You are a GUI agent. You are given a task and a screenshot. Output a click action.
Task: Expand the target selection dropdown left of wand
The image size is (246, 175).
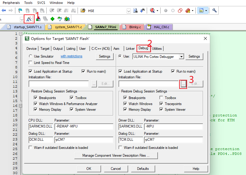point(22,19)
